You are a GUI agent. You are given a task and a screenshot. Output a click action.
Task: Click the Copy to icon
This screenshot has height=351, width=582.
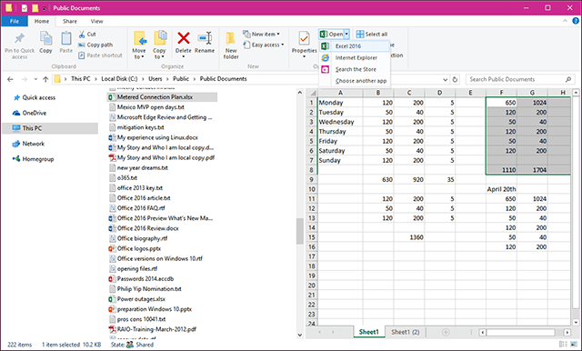(160, 38)
